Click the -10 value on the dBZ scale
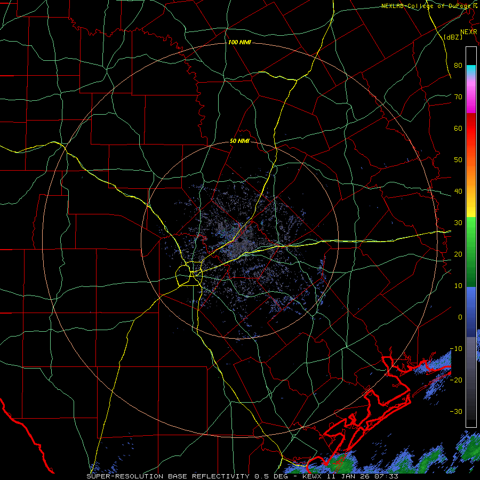480x480 pixels. click(x=456, y=349)
